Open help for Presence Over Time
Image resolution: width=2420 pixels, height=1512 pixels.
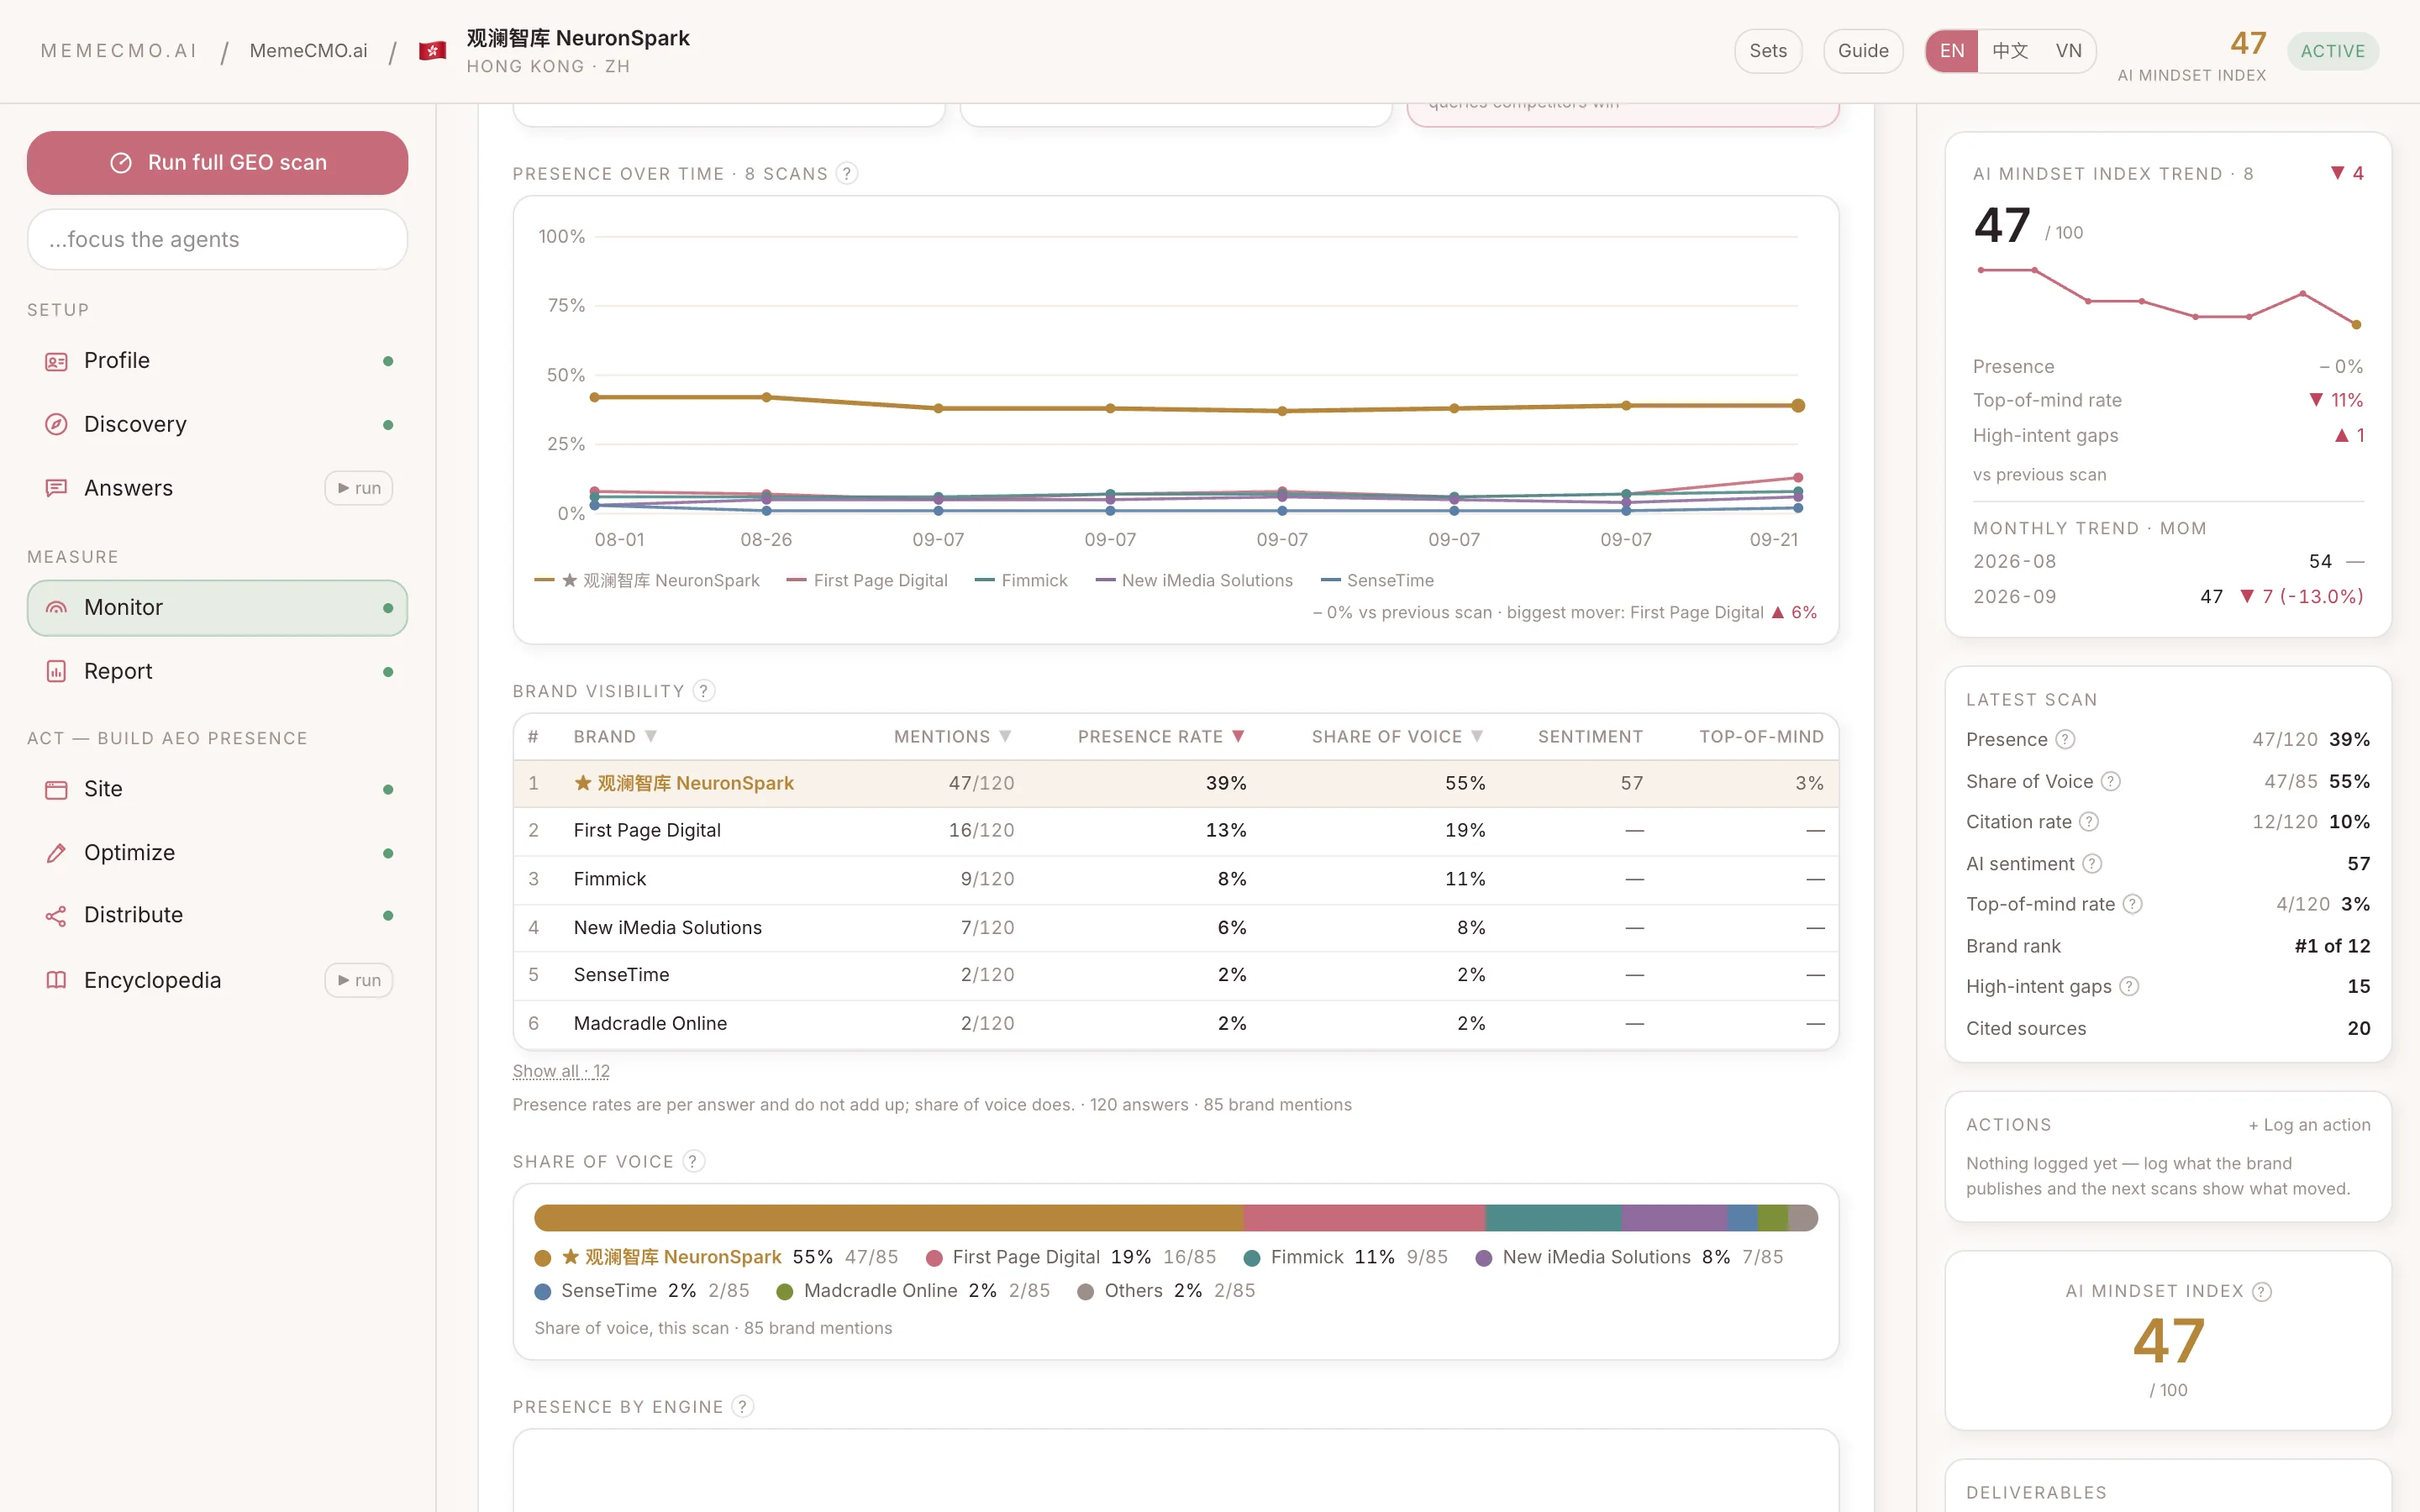tap(847, 173)
